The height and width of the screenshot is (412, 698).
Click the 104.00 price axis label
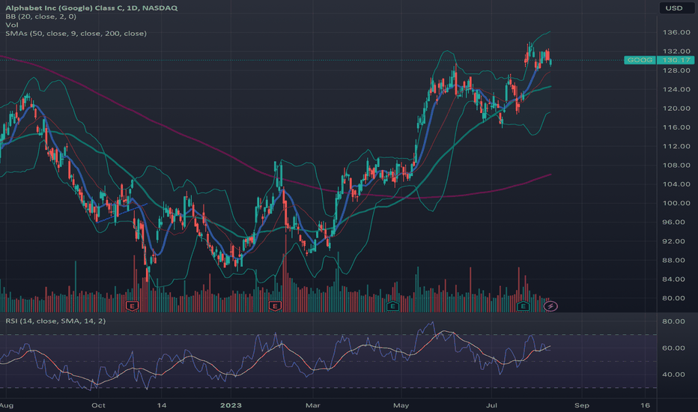676,184
